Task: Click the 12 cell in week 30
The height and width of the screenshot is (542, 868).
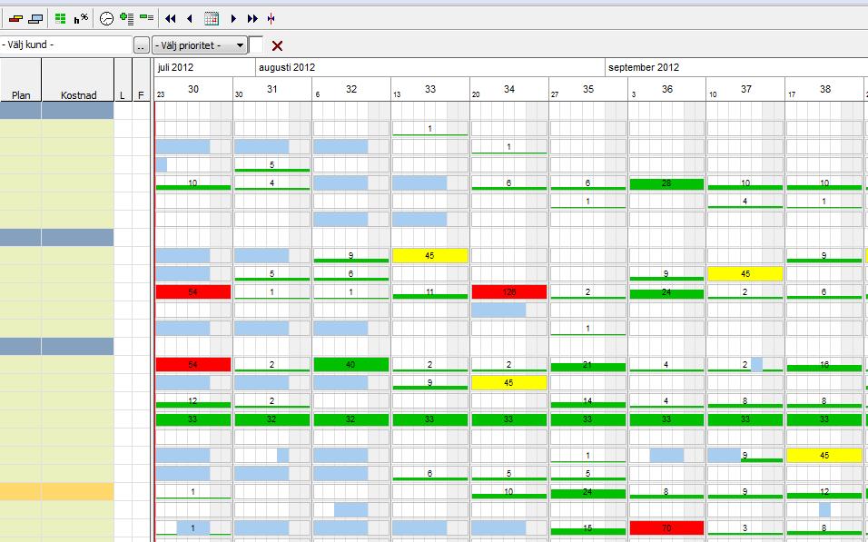Action: tap(193, 400)
